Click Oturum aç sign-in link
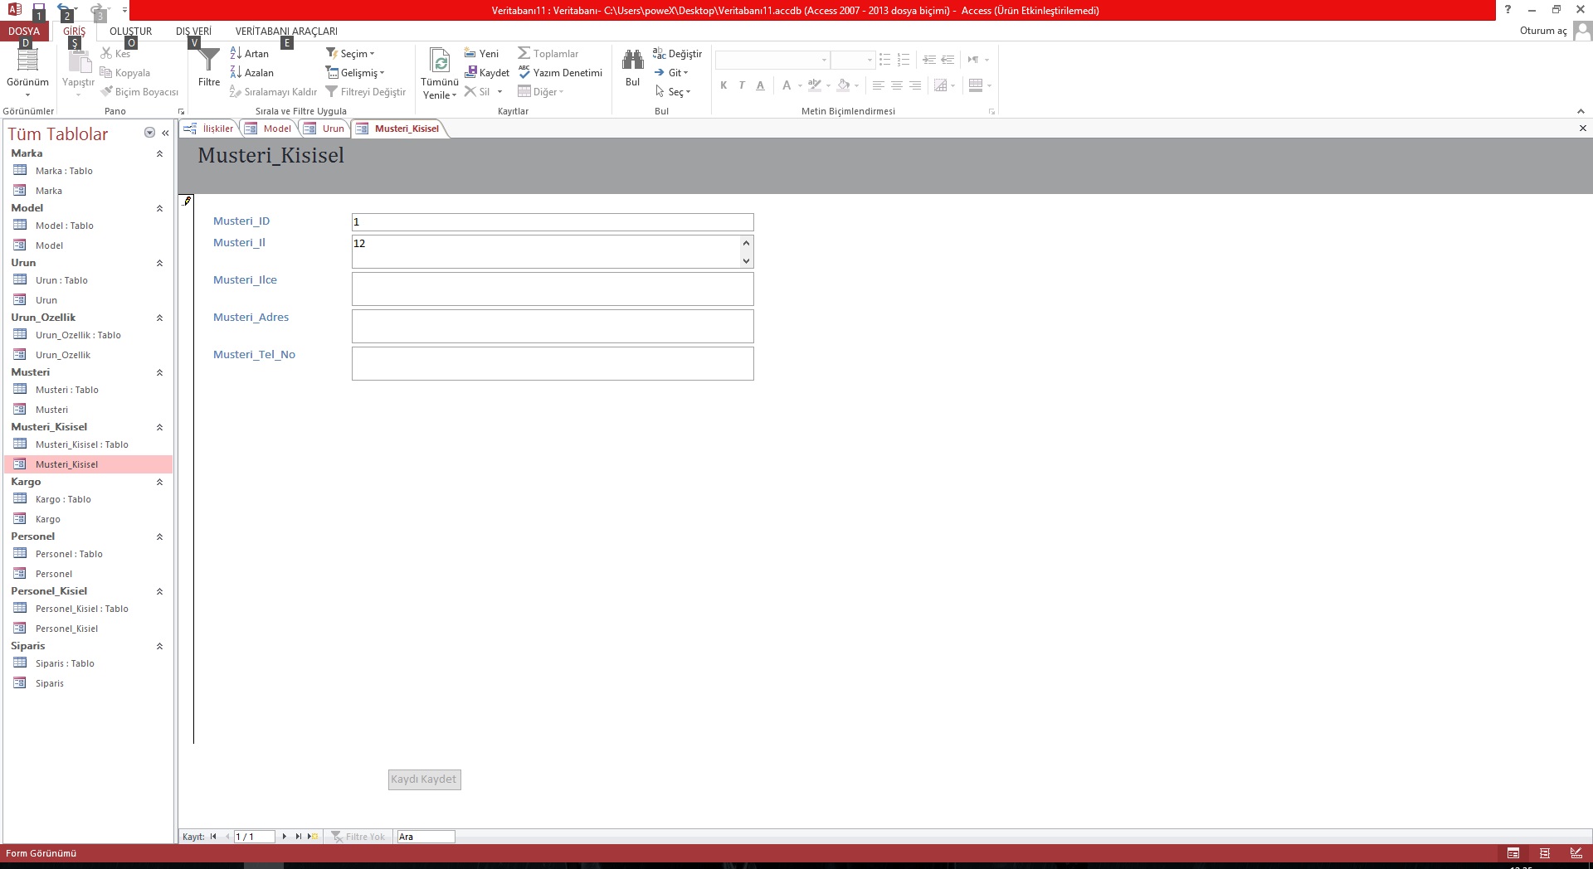1593x869 pixels. tap(1542, 31)
